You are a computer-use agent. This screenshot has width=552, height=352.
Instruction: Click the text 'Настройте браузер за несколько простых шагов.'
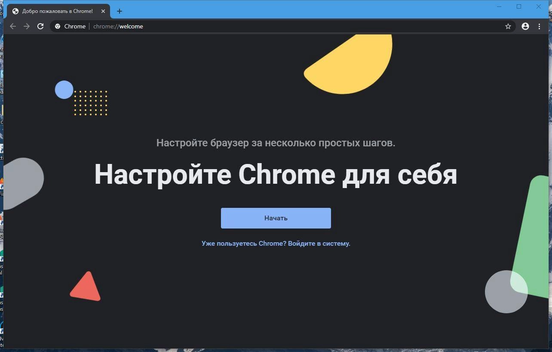pos(276,143)
